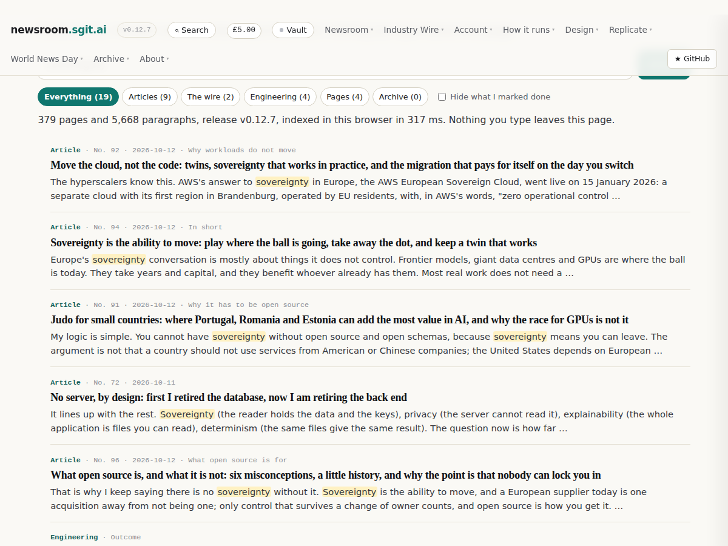This screenshot has width=728, height=546.
Task: Expand the Replicate dropdown menu
Action: point(631,30)
